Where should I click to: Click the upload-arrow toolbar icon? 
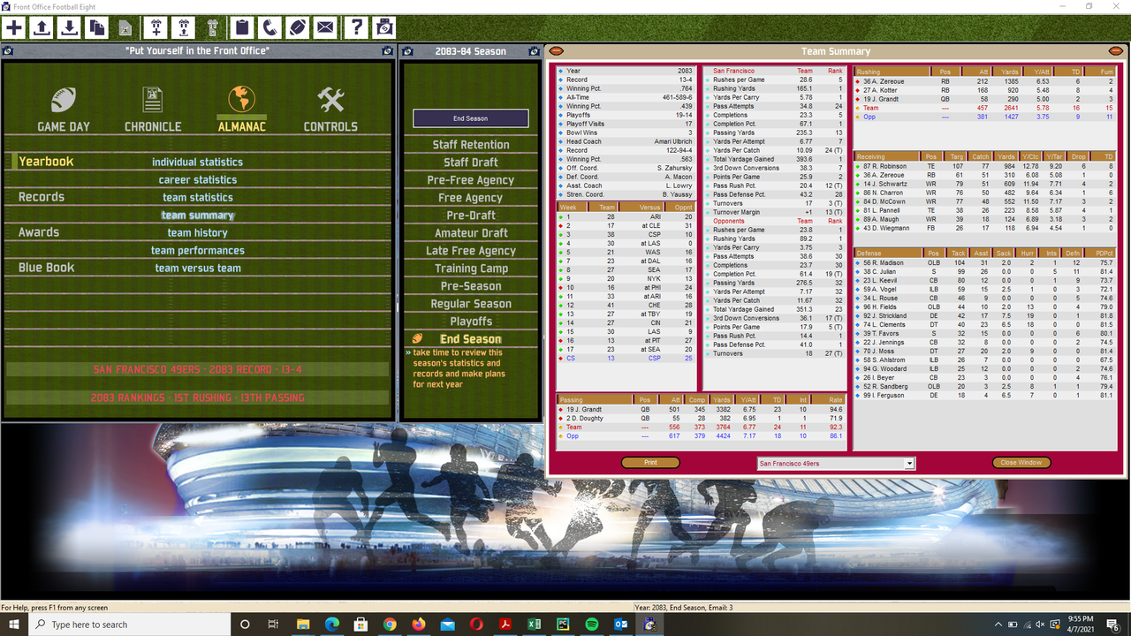(x=42, y=27)
